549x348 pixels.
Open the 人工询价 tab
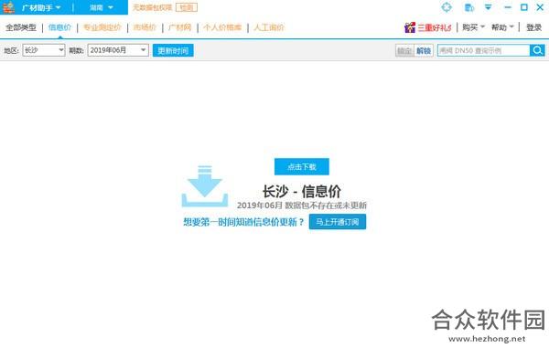[269, 27]
